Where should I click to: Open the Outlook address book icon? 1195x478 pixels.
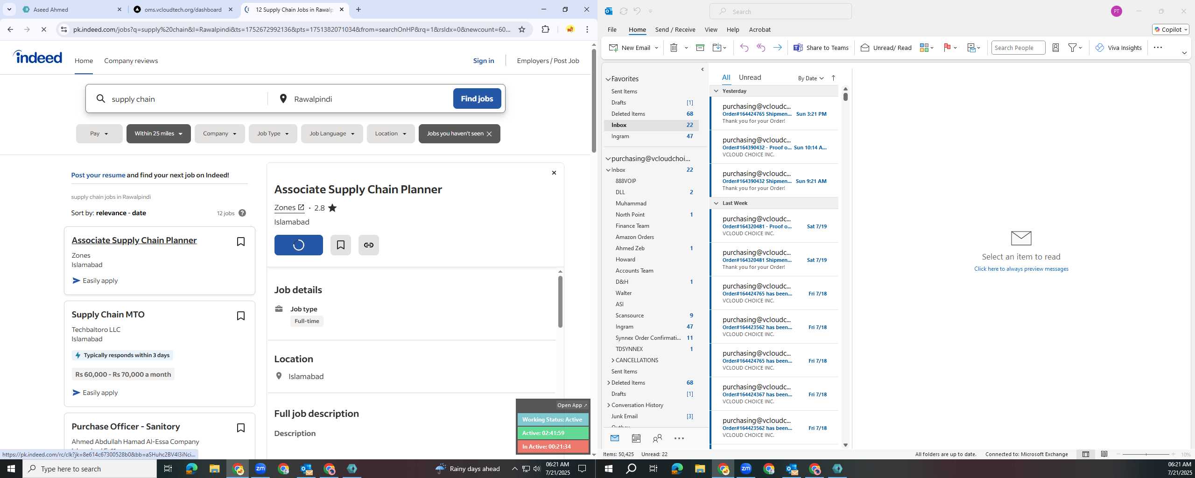tap(1055, 48)
